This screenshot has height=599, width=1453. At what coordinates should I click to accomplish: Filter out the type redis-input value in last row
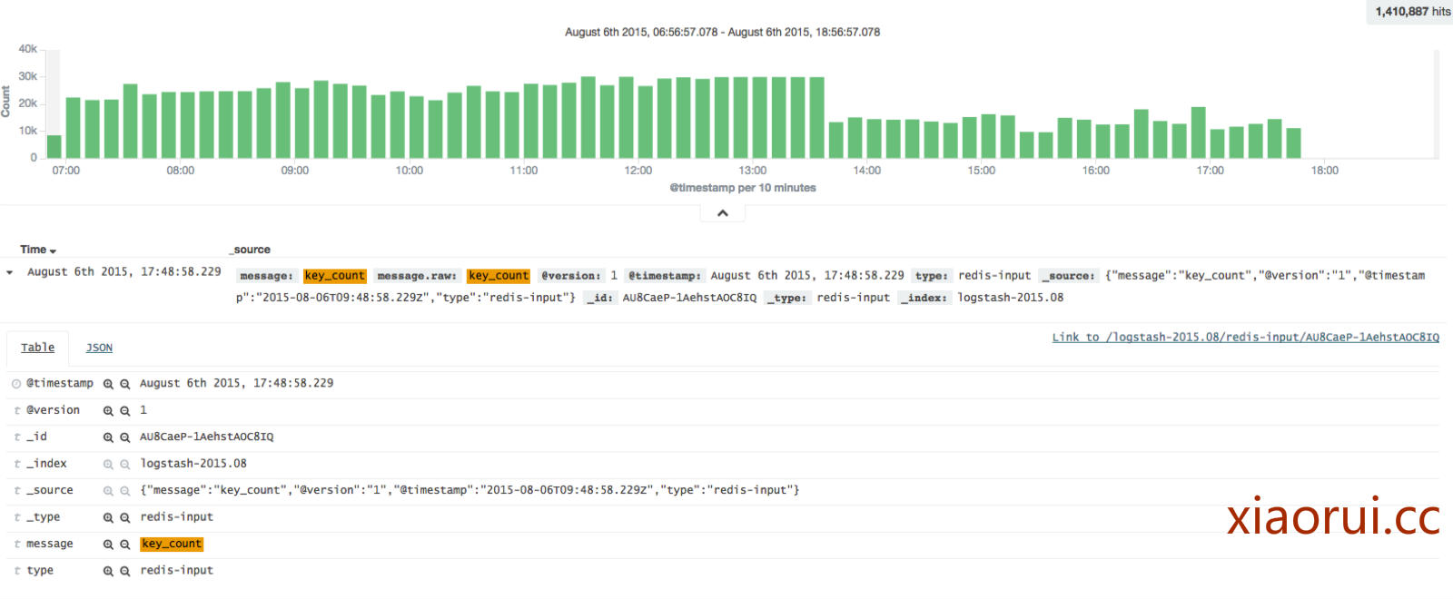(x=125, y=571)
